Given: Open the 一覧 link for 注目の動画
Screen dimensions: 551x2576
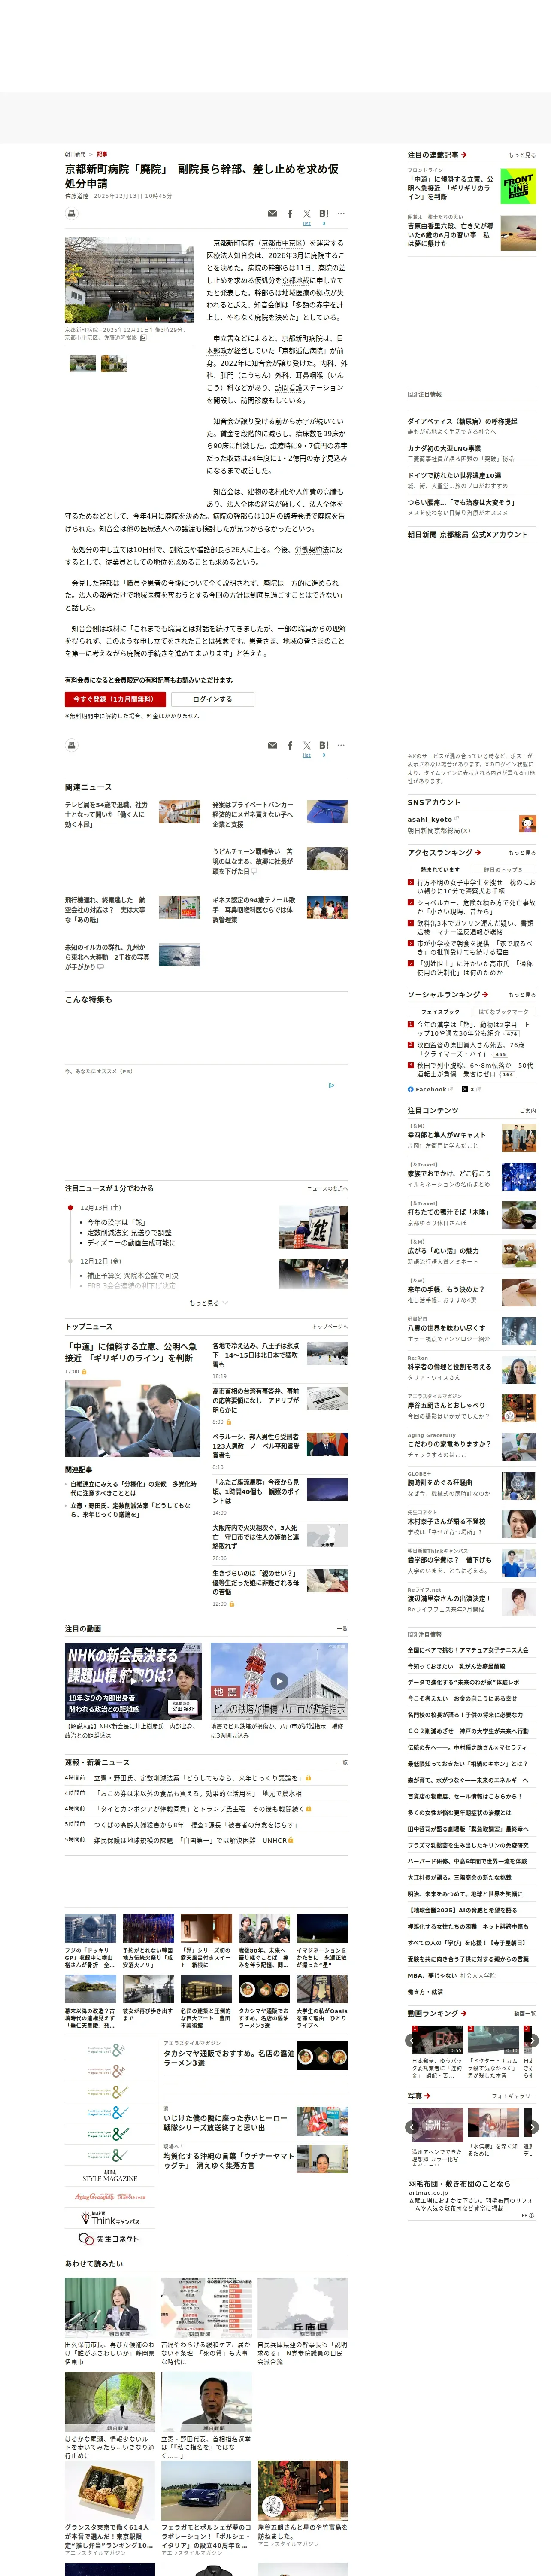Looking at the screenshot, I should (342, 1629).
